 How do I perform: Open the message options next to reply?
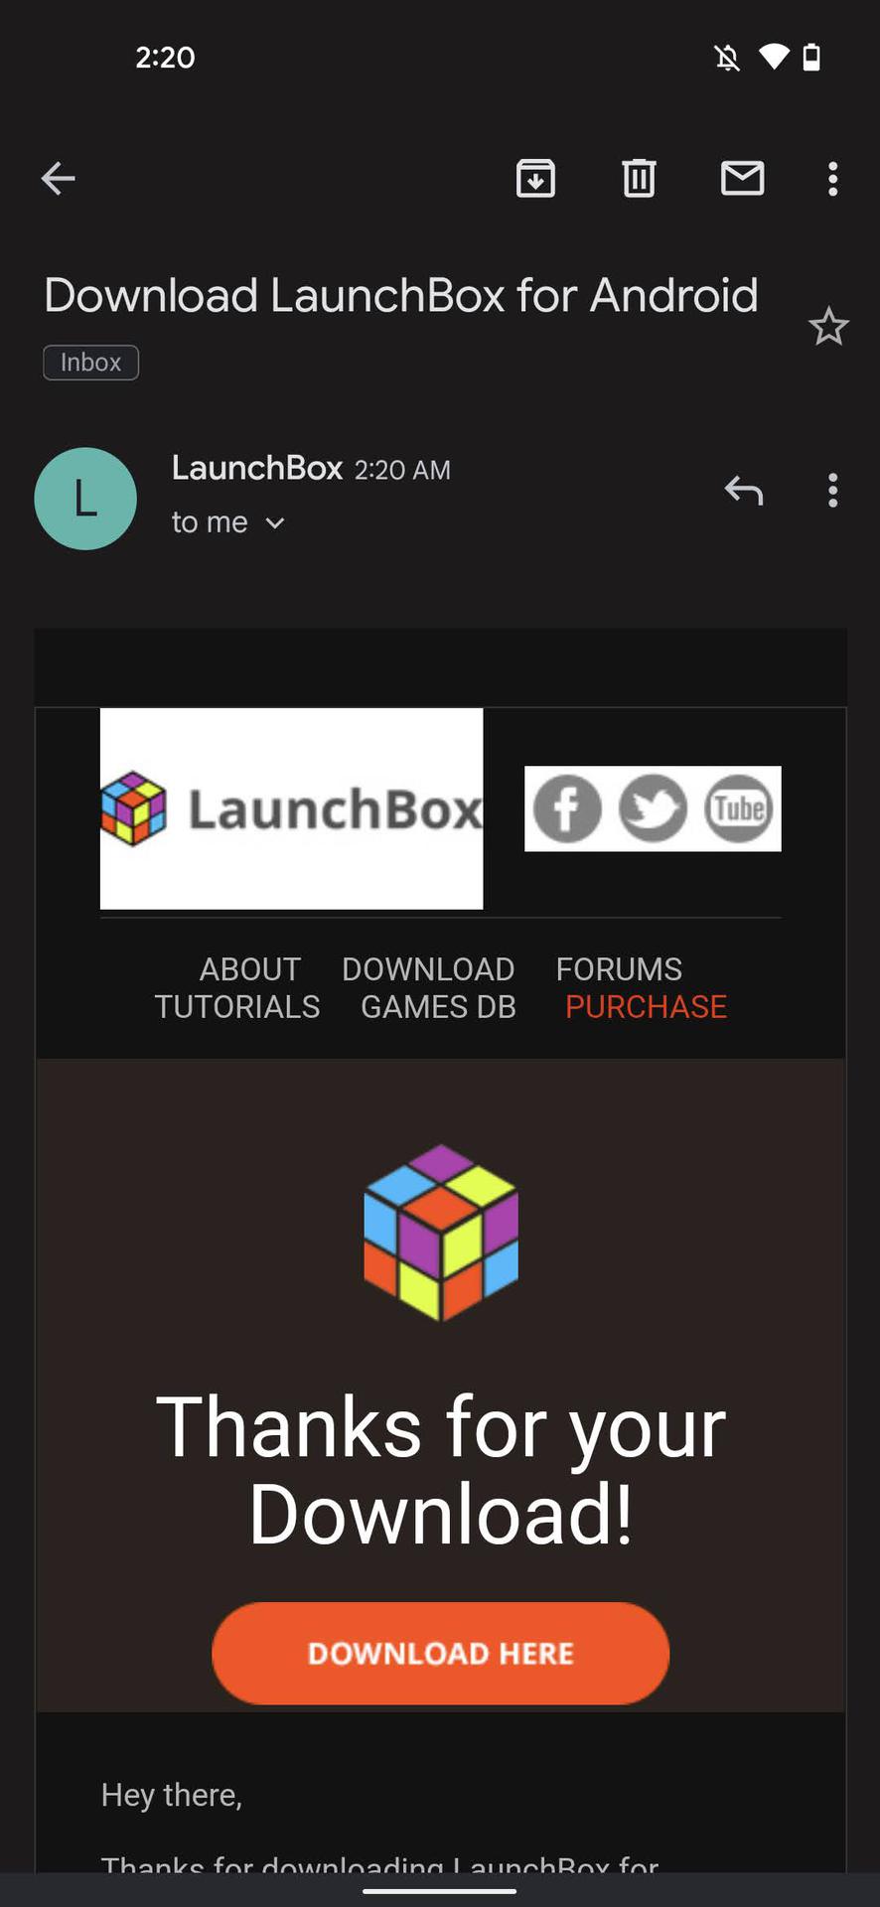(x=832, y=491)
